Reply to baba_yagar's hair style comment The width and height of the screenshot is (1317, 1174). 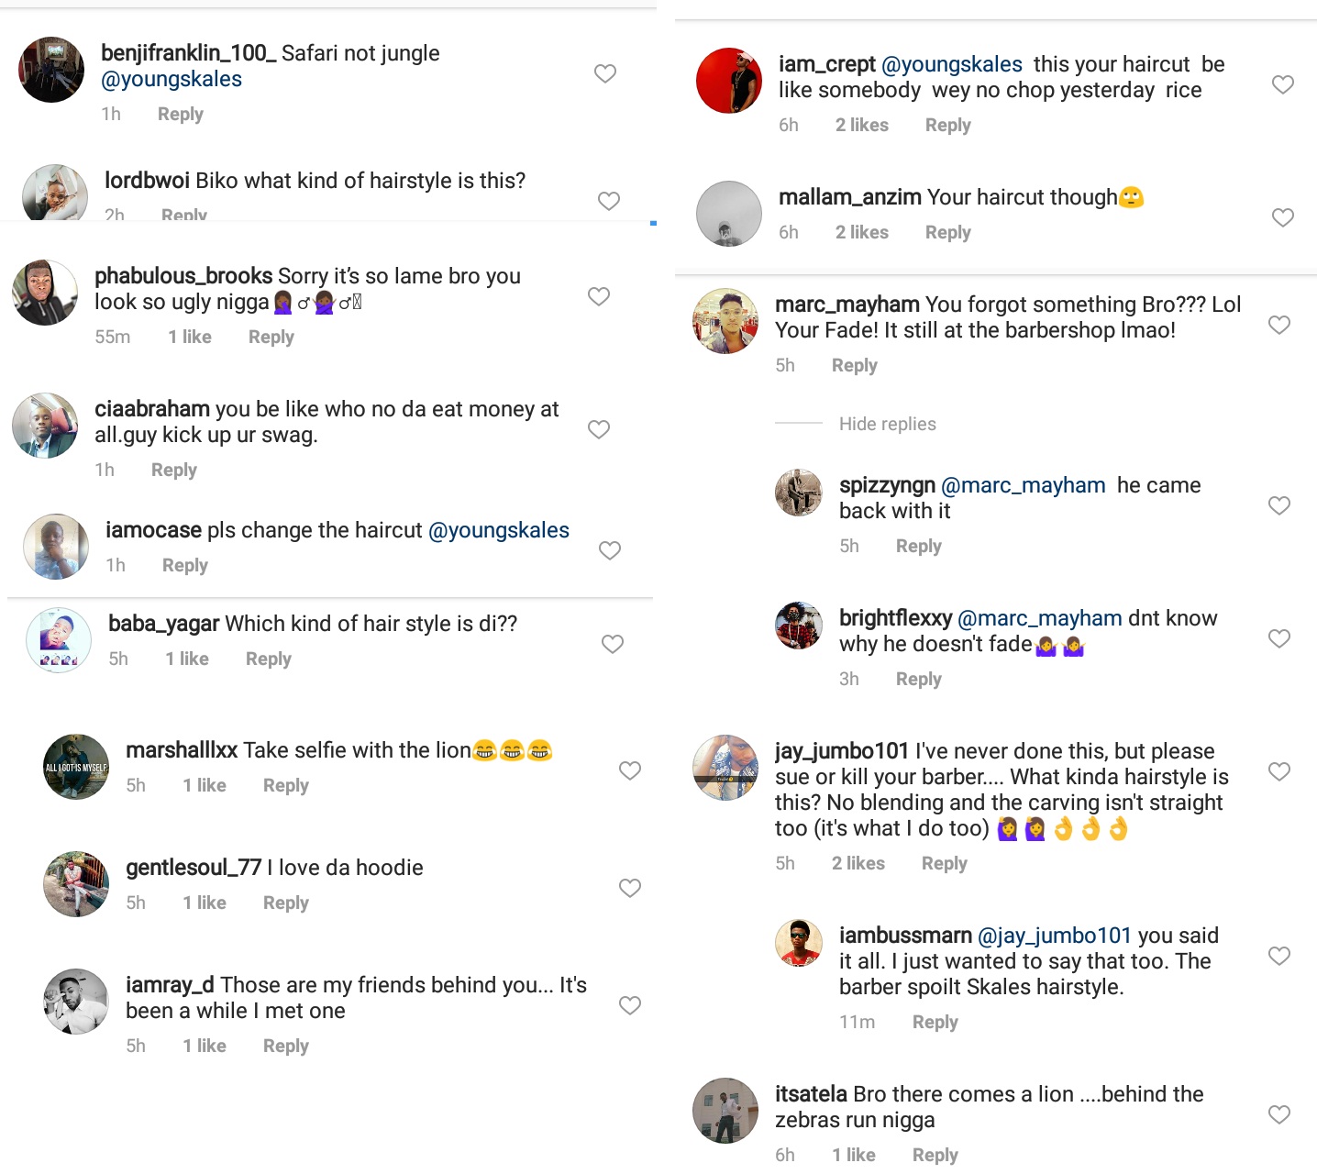pos(268,659)
